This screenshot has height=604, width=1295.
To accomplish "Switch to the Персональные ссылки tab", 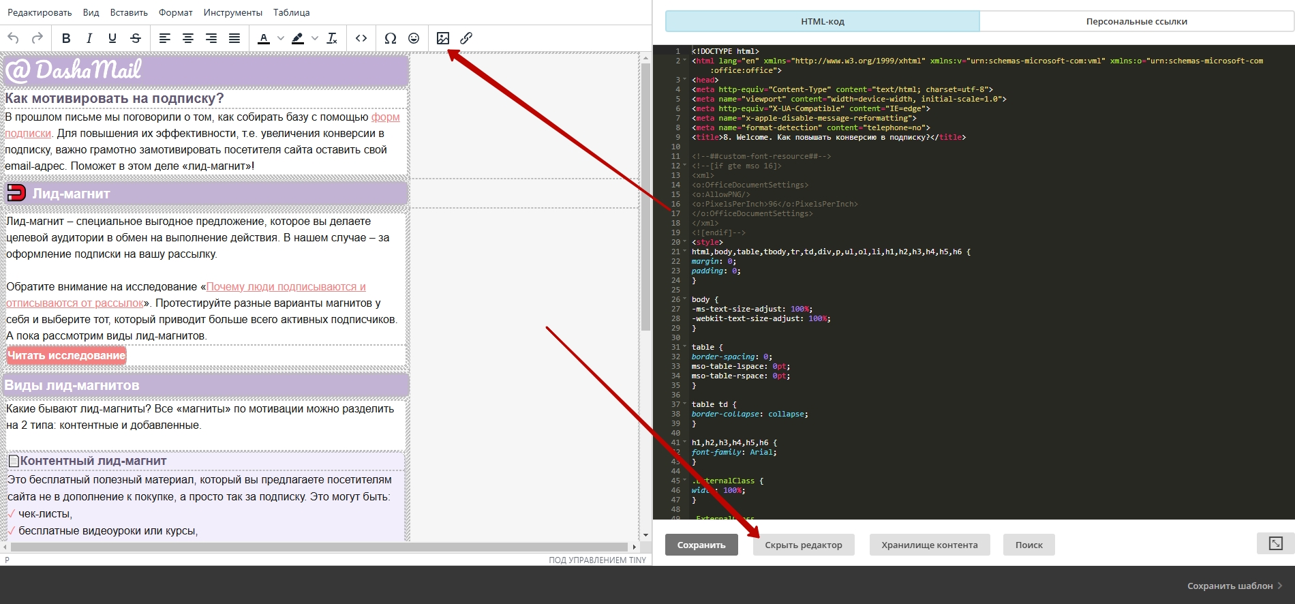I will tap(1136, 21).
